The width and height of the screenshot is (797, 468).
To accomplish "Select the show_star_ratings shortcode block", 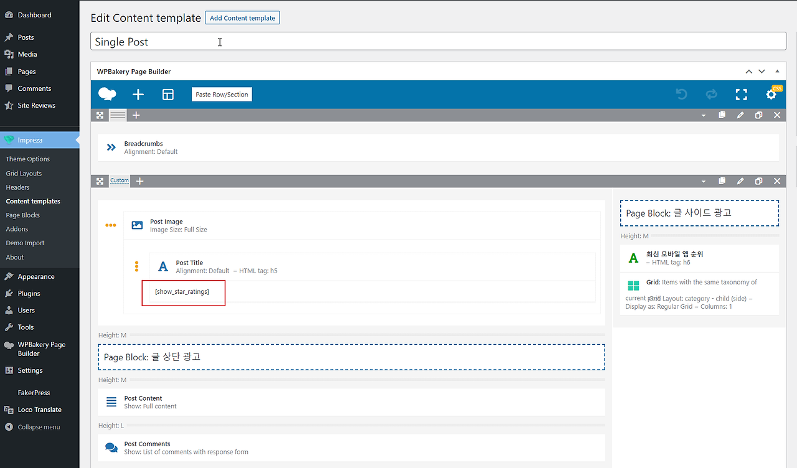I will 372,291.
